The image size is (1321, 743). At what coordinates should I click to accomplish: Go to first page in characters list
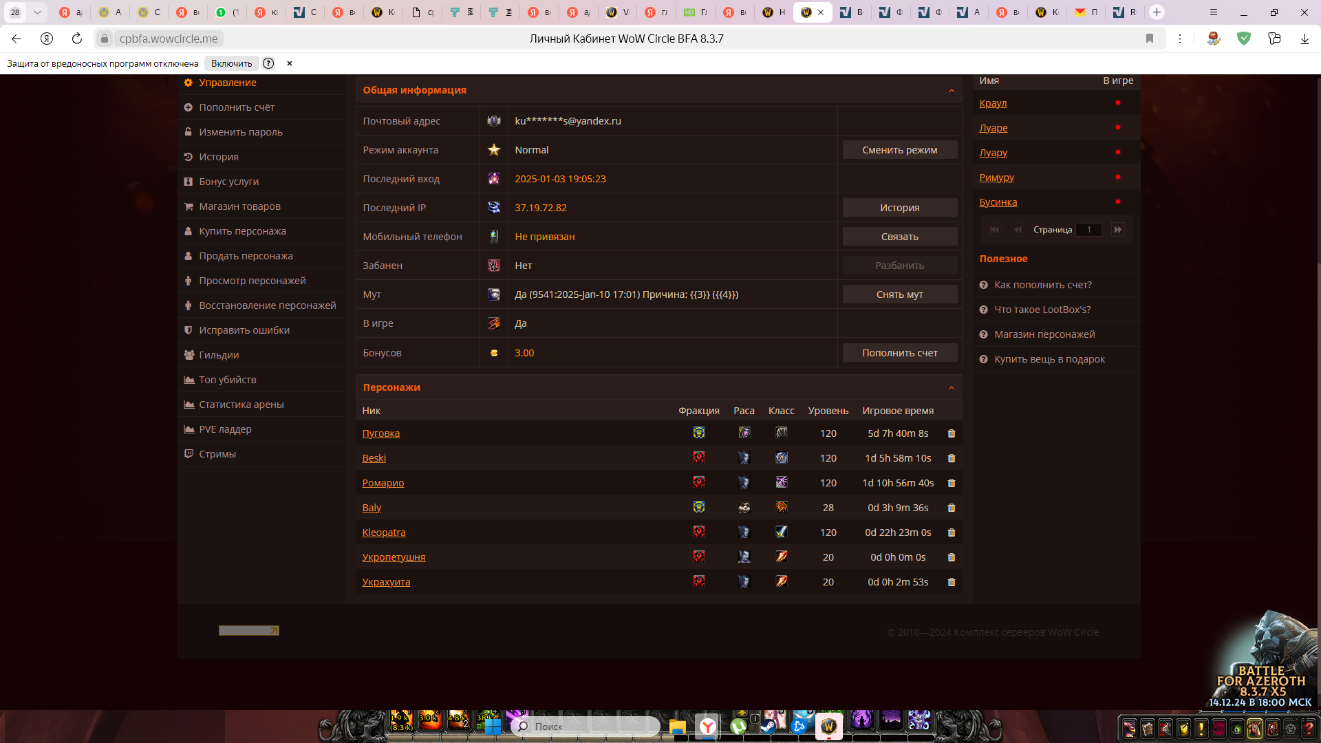(995, 230)
